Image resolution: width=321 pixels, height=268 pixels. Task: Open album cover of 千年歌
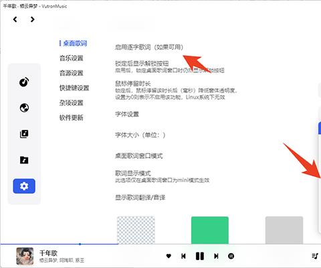coord(25,256)
